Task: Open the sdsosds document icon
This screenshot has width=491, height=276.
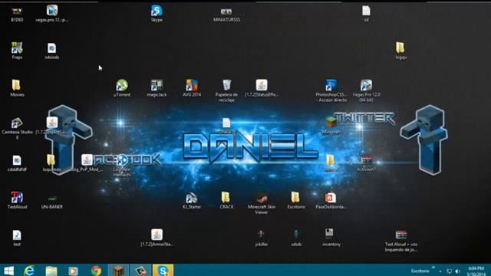Action: 52,48
